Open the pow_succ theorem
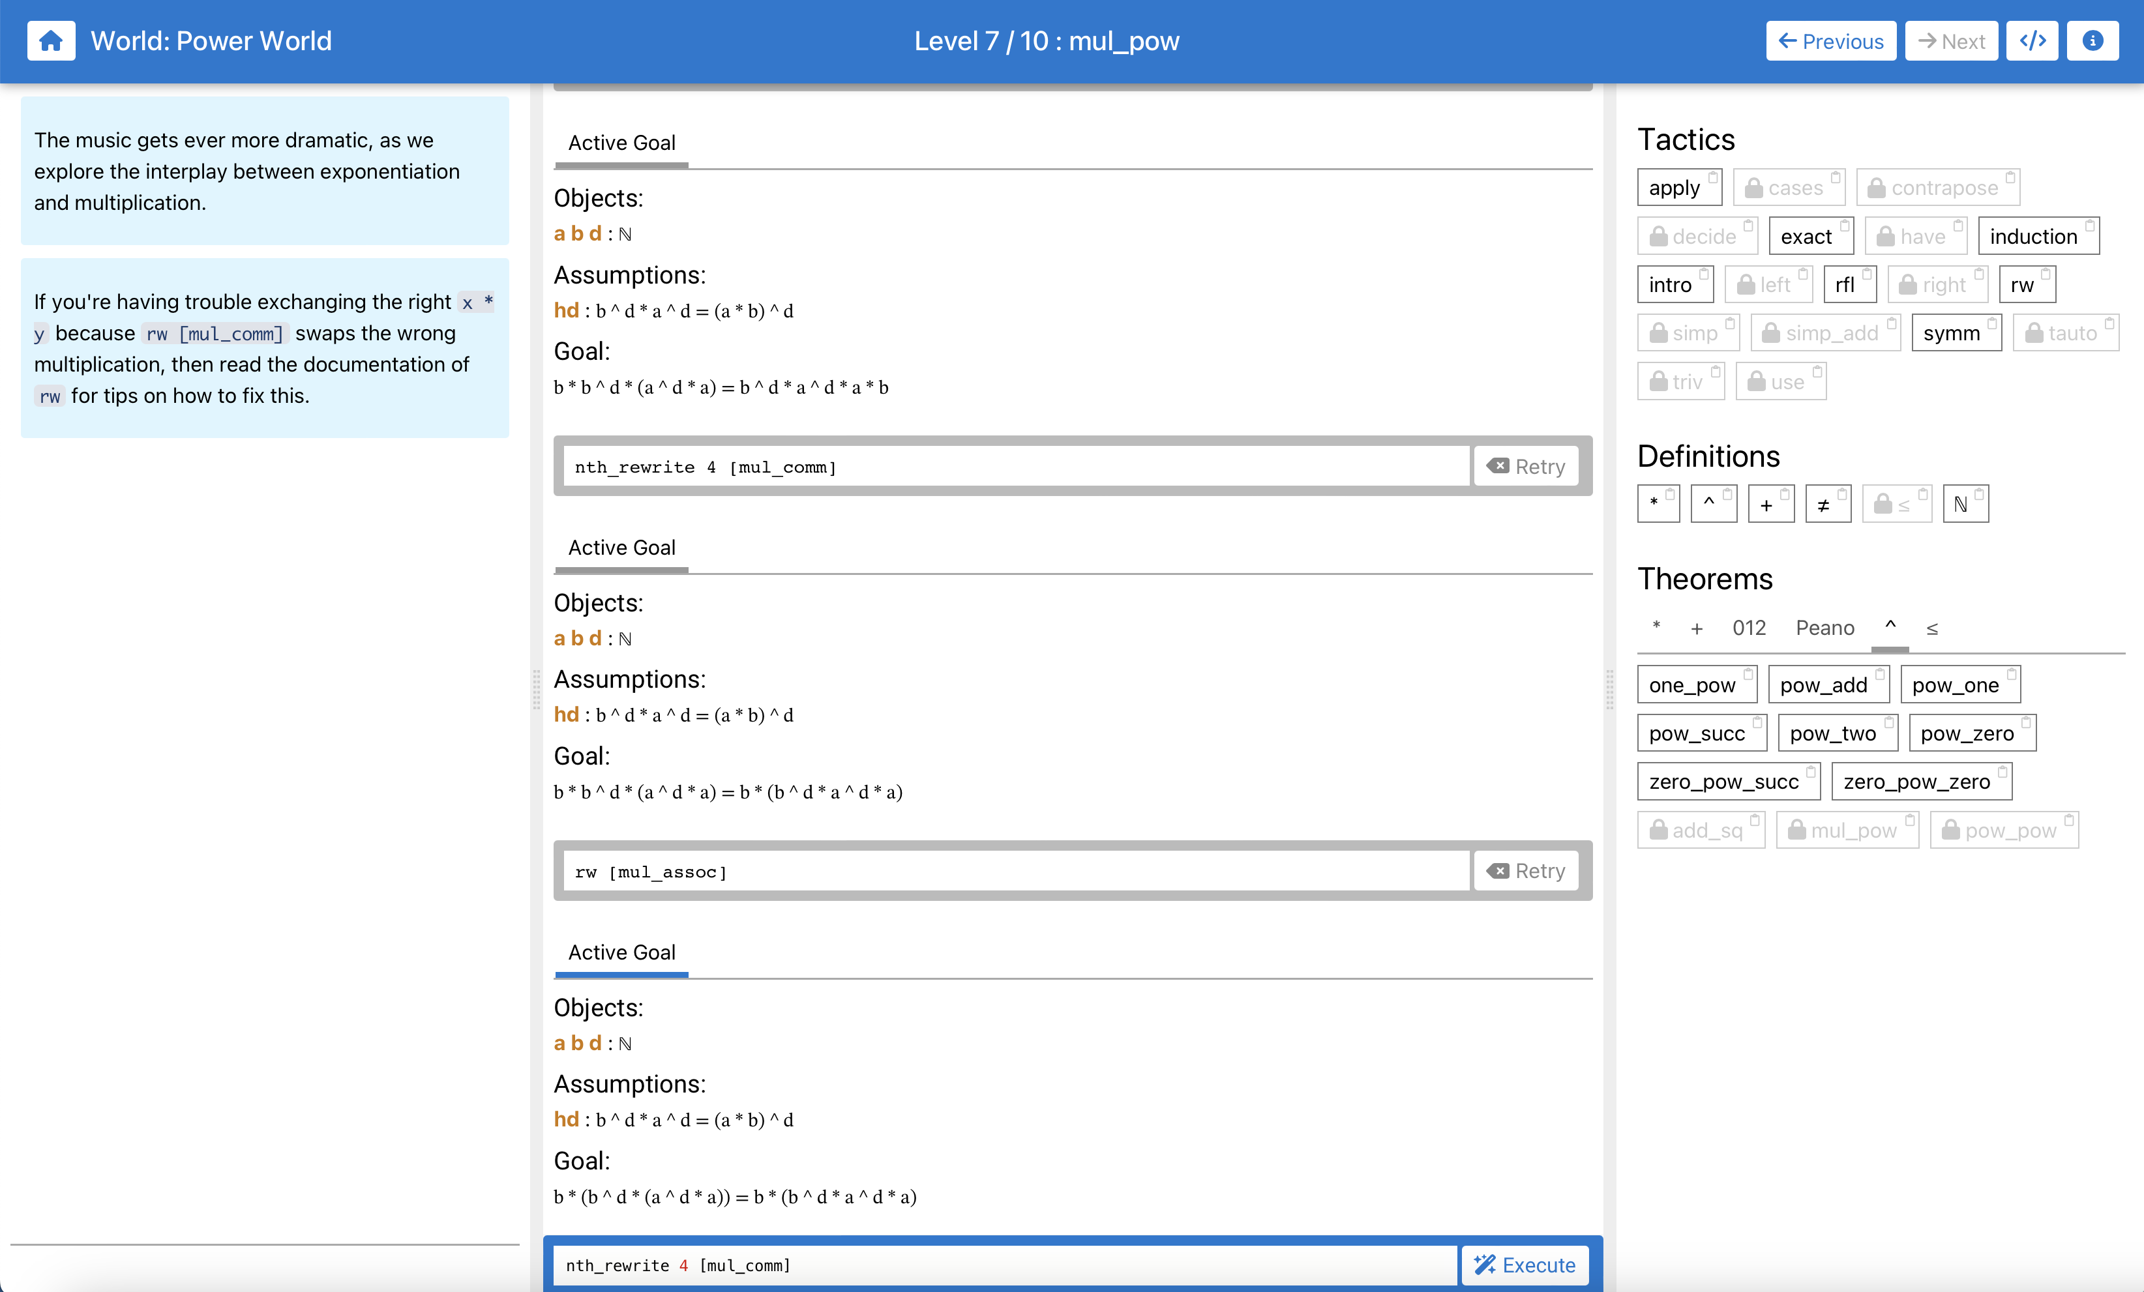The height and width of the screenshot is (1292, 2144). click(1701, 733)
